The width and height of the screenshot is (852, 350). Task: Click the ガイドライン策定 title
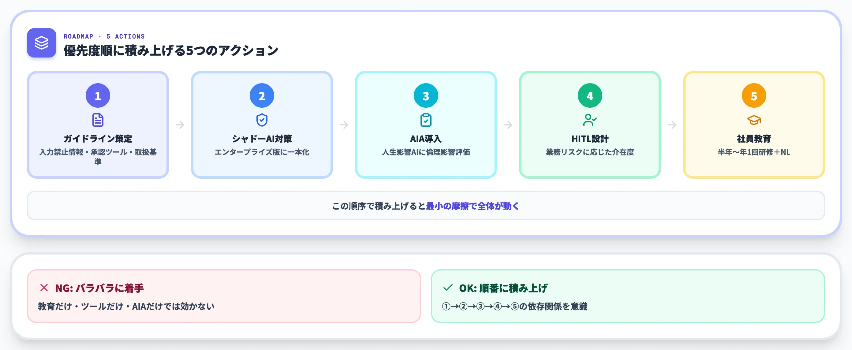pos(98,139)
